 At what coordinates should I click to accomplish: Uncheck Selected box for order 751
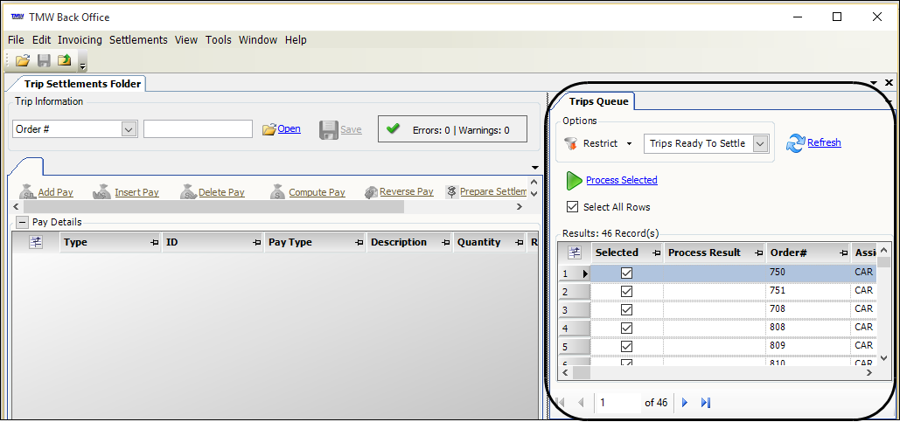click(627, 291)
